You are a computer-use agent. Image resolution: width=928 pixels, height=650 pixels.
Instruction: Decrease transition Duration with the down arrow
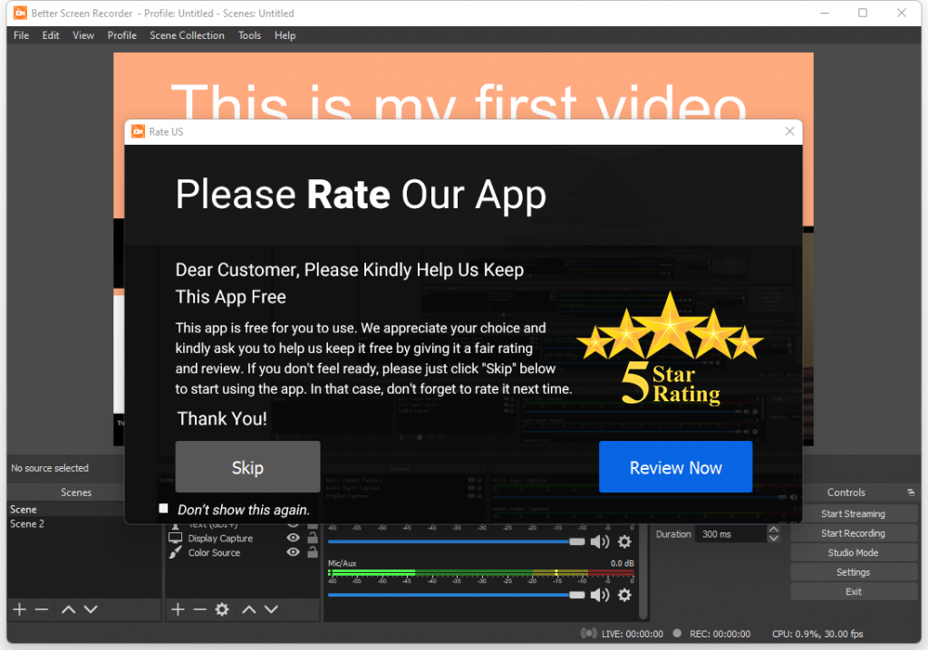click(x=773, y=539)
